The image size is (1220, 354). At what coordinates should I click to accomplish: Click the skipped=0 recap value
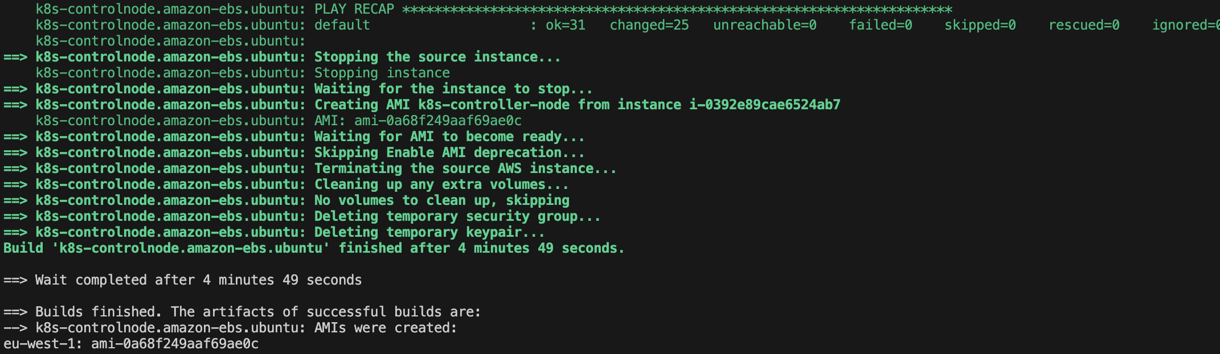point(980,25)
